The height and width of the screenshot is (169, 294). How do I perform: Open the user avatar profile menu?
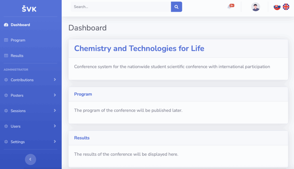pyautogui.click(x=255, y=7)
